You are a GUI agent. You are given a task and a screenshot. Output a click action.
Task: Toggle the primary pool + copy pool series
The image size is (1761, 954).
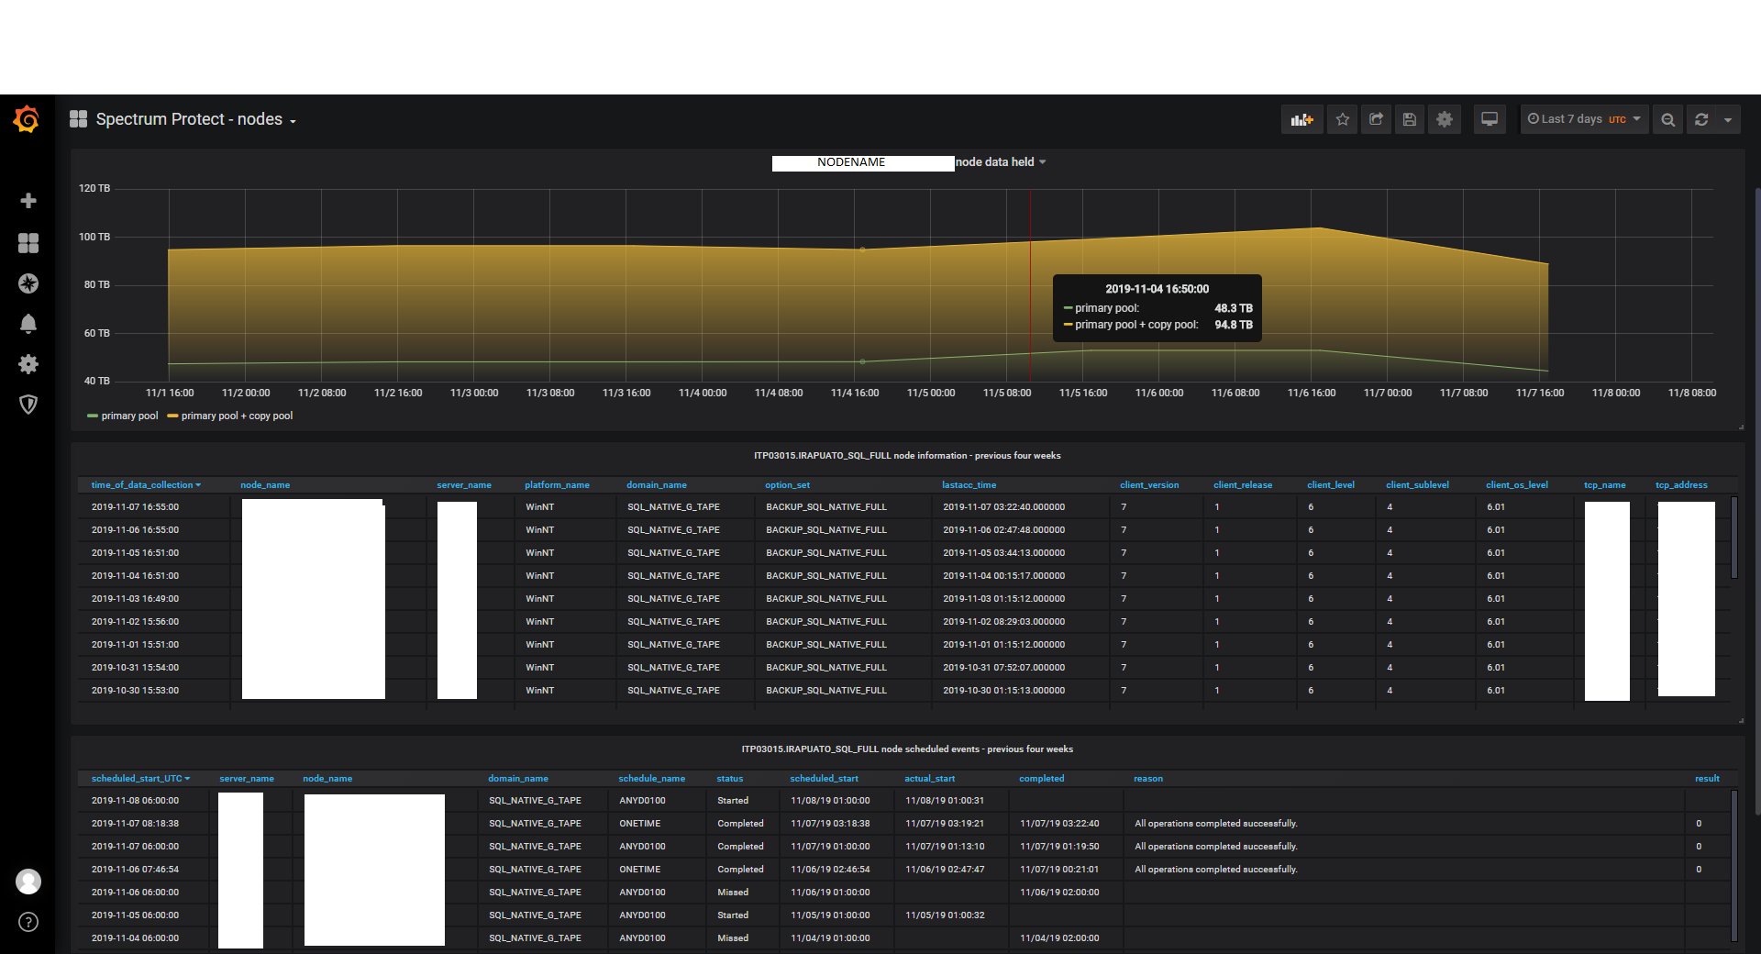pyautogui.click(x=236, y=416)
